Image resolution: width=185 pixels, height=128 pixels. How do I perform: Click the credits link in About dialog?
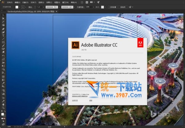[91, 100]
